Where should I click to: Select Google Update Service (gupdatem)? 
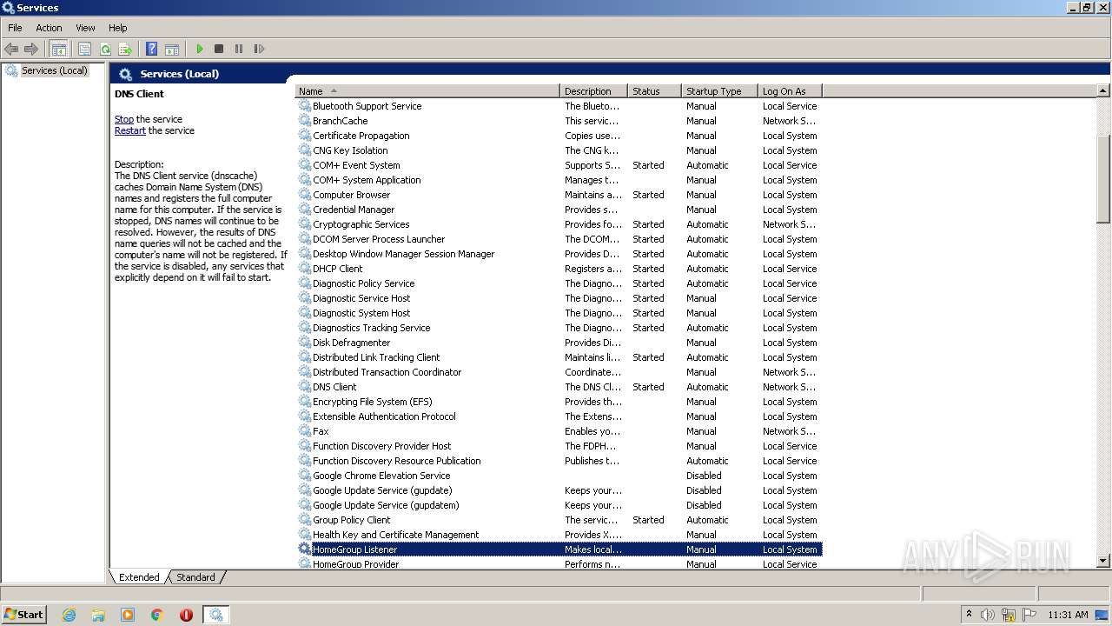coord(386,505)
